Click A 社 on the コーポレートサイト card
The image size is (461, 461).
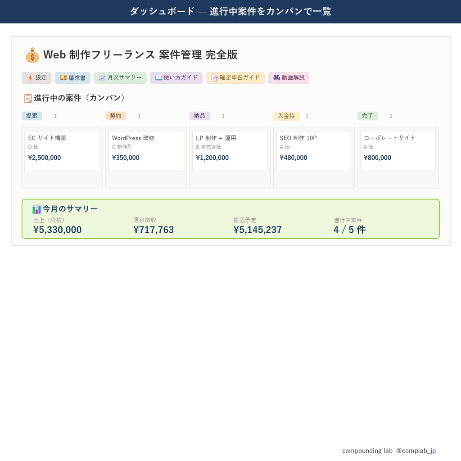pos(368,147)
